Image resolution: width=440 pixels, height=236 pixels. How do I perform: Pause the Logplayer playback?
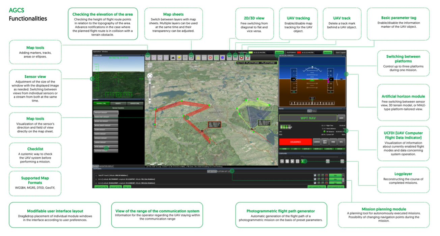click(x=297, y=161)
